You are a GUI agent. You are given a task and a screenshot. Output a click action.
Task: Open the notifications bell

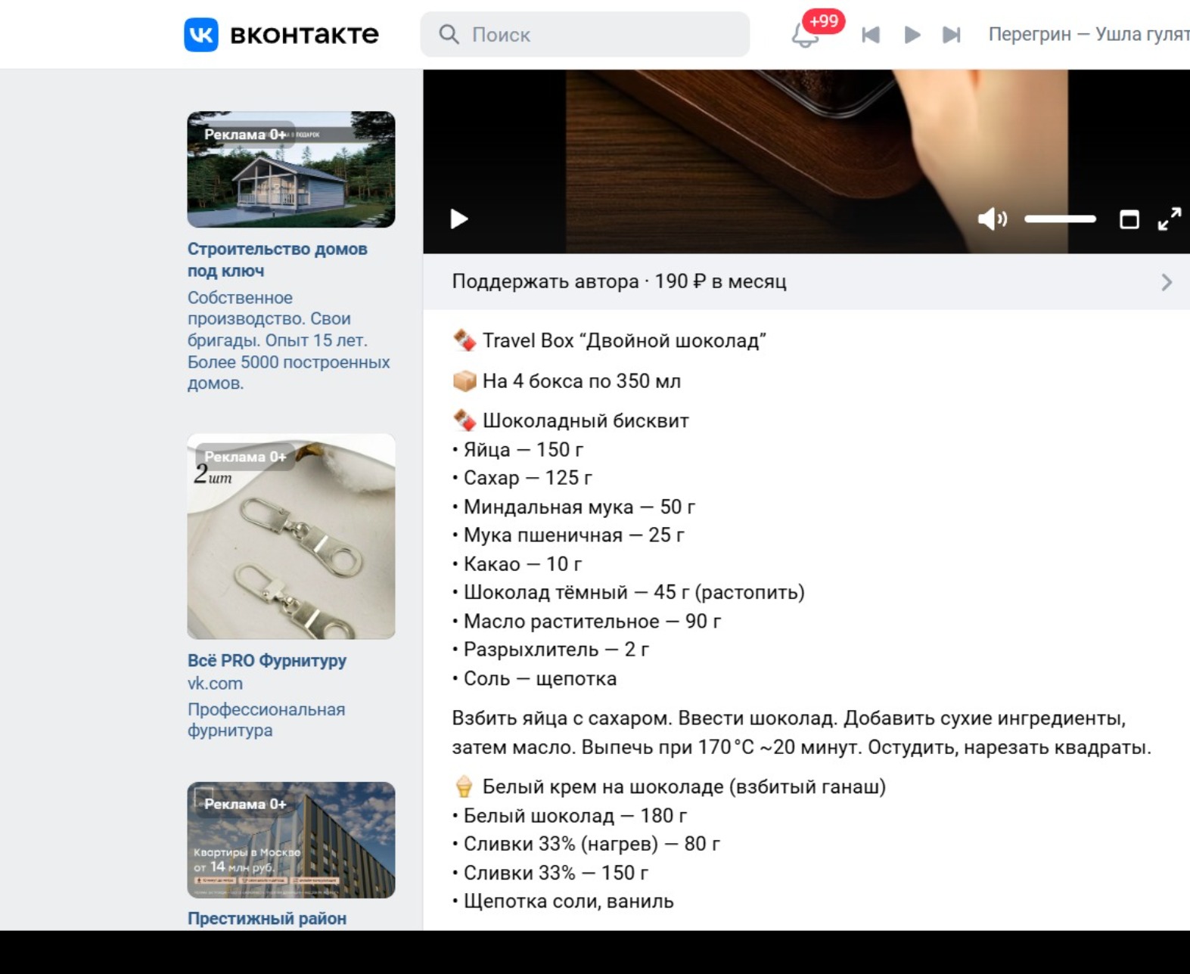805,35
